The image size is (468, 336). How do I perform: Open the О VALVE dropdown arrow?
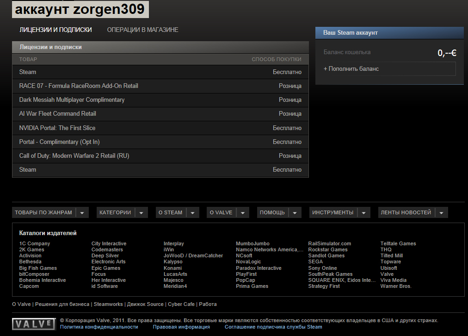tap(243, 212)
